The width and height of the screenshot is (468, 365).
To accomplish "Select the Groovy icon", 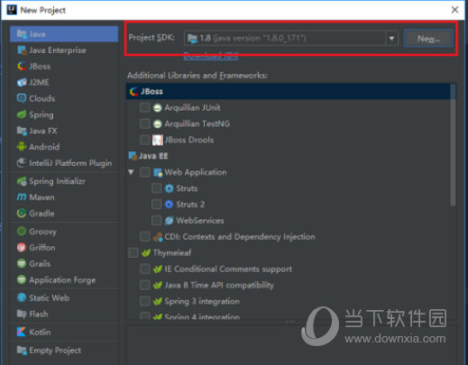I will click(22, 232).
